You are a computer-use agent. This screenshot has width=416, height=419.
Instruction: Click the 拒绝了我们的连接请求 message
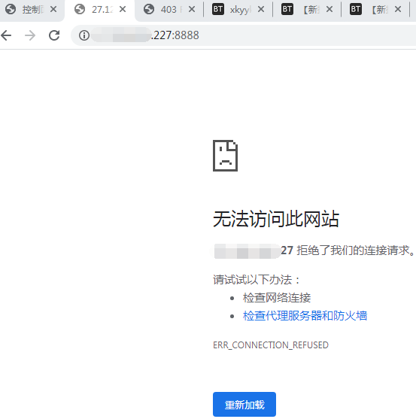[356, 250]
